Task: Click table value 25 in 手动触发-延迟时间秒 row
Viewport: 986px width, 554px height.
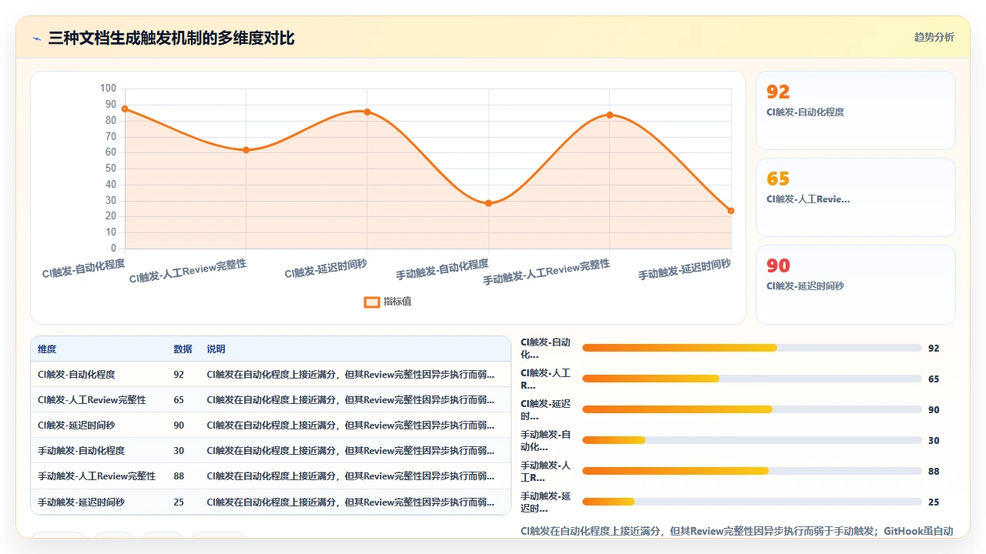Action: click(x=179, y=502)
